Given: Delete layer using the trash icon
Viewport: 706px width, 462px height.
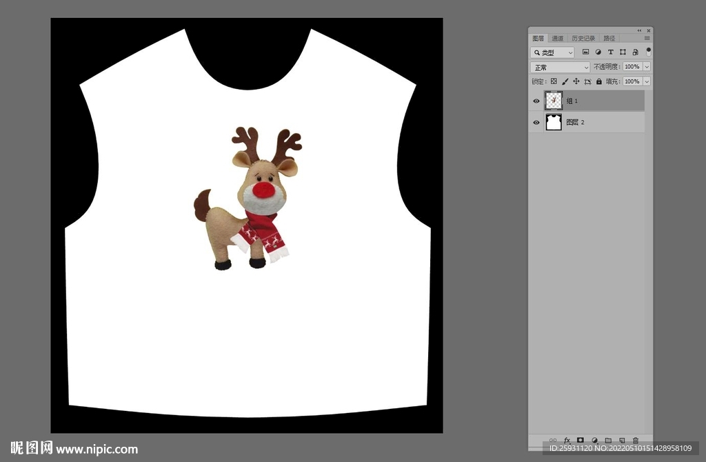Looking at the screenshot, I should pos(636,440).
